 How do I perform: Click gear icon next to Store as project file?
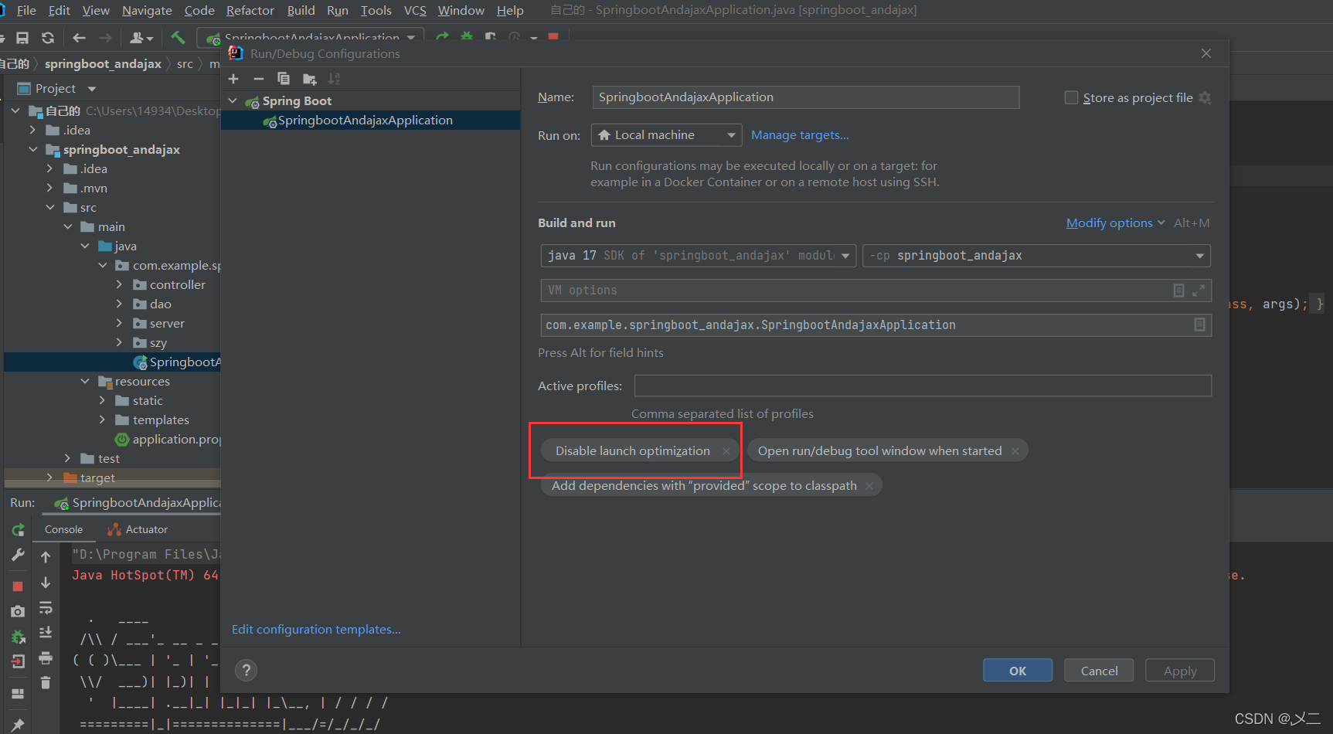(x=1205, y=97)
